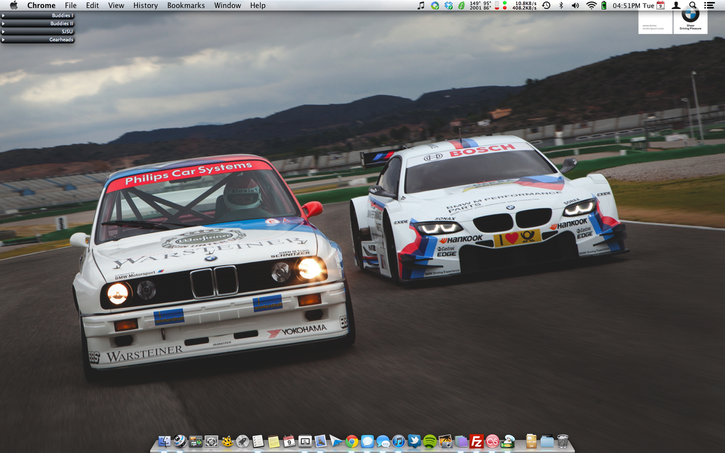This screenshot has height=453, width=725.
Task: Open the History menu
Action: [146, 6]
